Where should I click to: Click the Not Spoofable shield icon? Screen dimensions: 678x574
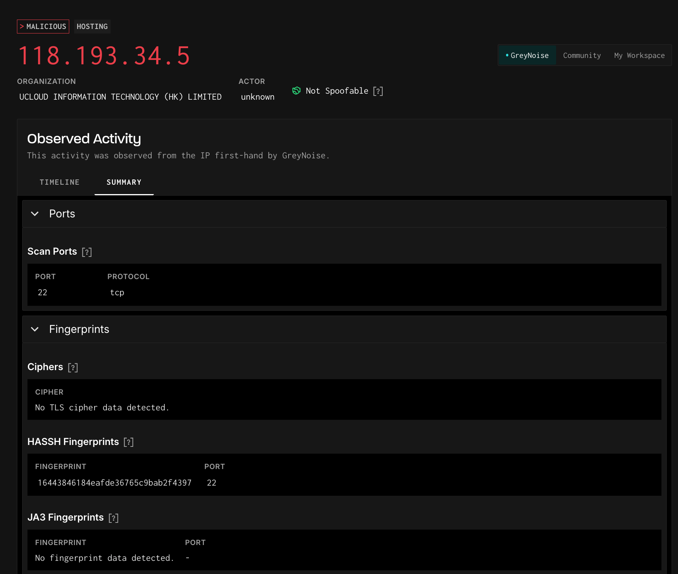click(x=296, y=91)
